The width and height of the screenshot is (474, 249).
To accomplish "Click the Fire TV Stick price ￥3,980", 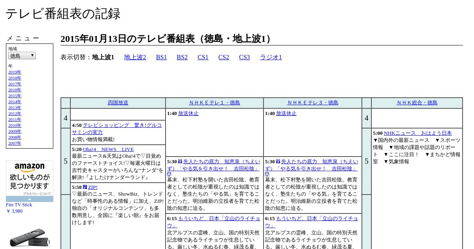I will [x=14, y=211].
